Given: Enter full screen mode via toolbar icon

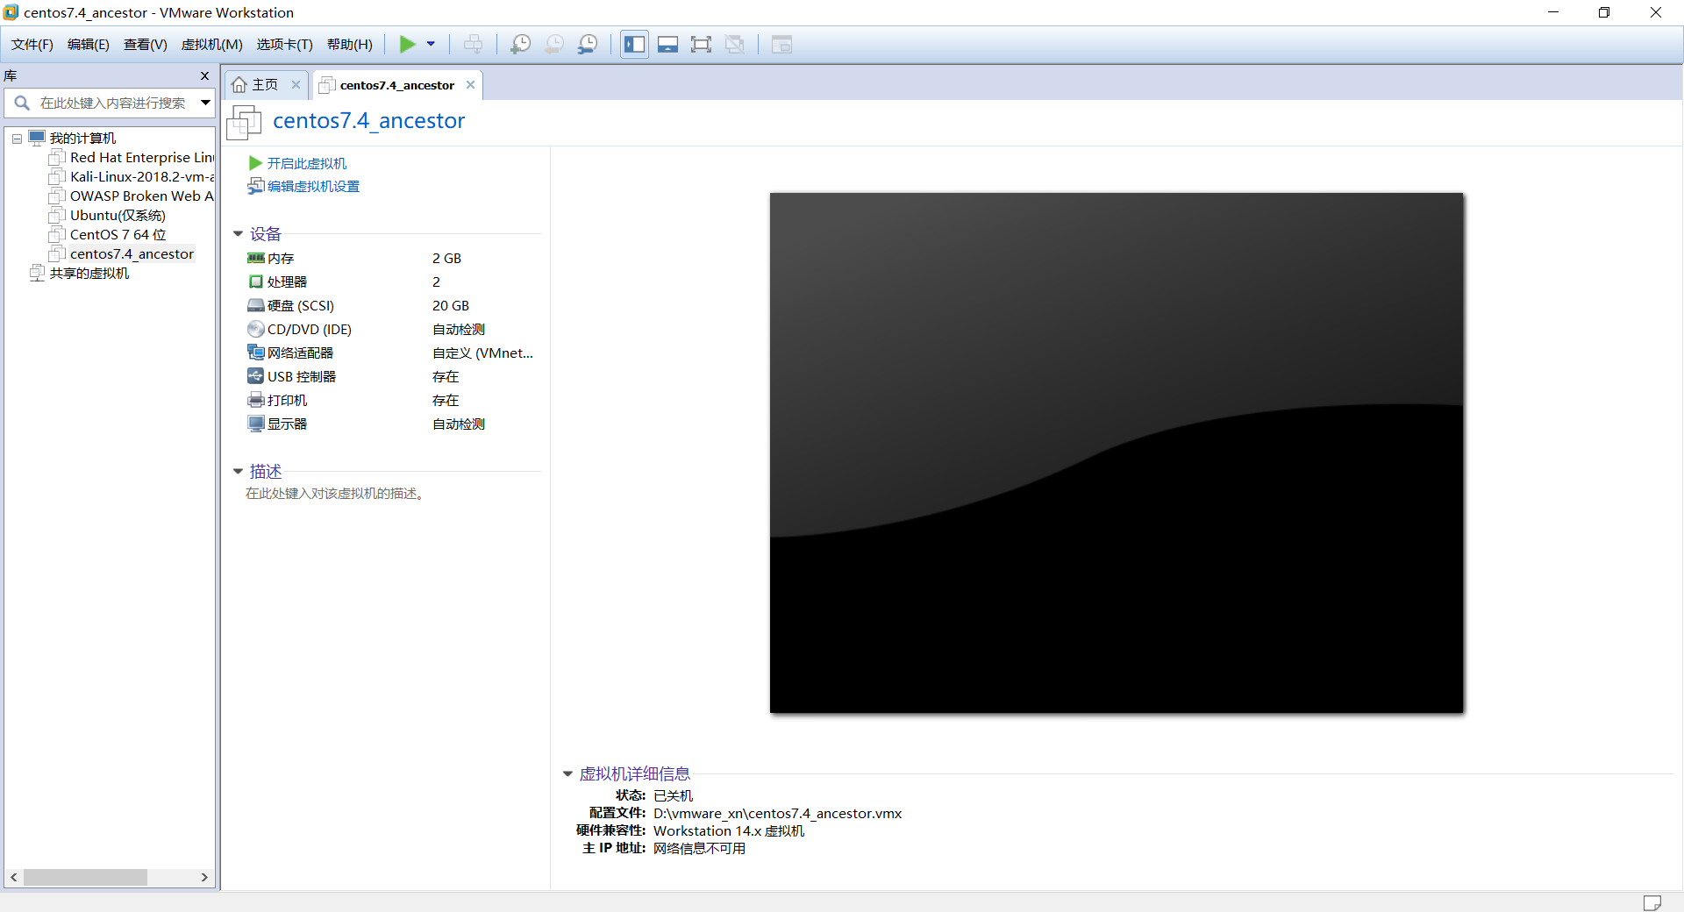Looking at the screenshot, I should [x=702, y=44].
